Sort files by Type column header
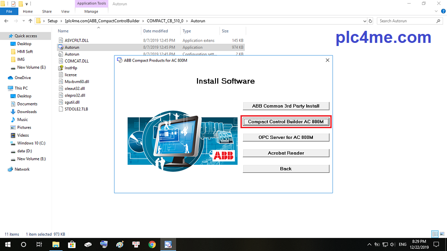This screenshot has width=447, height=251. click(187, 31)
